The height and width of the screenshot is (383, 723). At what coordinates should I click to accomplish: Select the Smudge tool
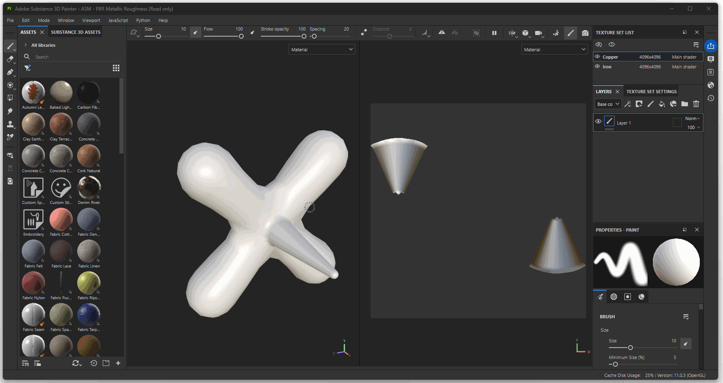tap(10, 111)
